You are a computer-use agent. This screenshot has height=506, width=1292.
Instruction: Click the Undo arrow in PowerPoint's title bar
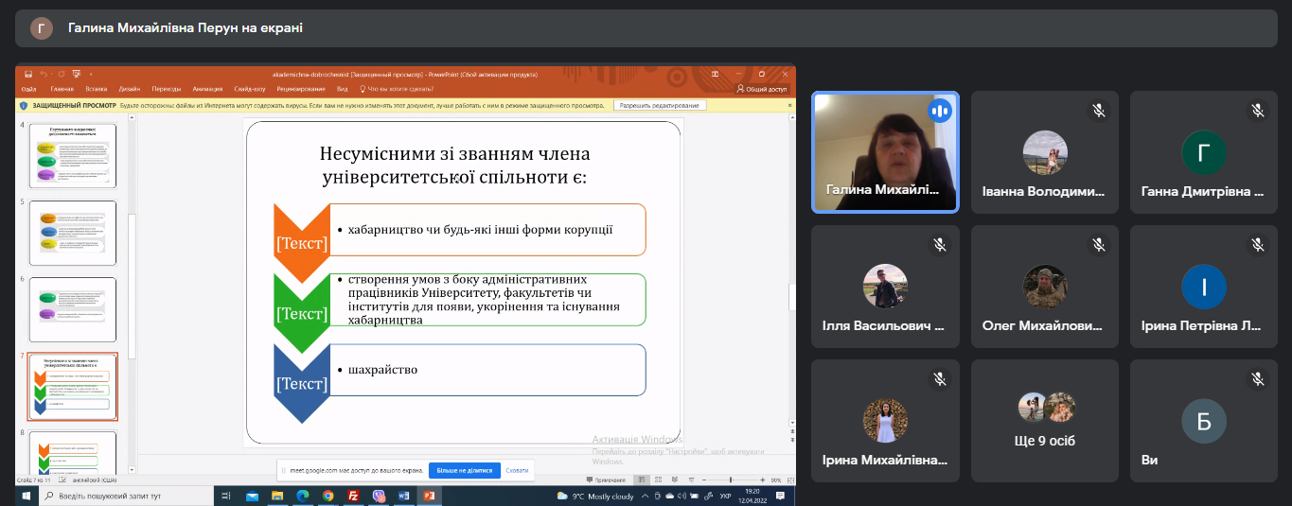[x=44, y=74]
